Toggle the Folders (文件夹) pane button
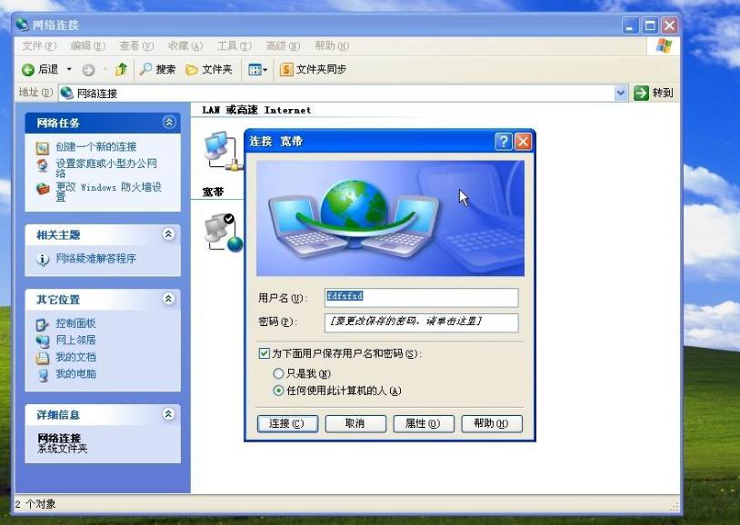Viewport: 740px width, 525px height. point(208,69)
